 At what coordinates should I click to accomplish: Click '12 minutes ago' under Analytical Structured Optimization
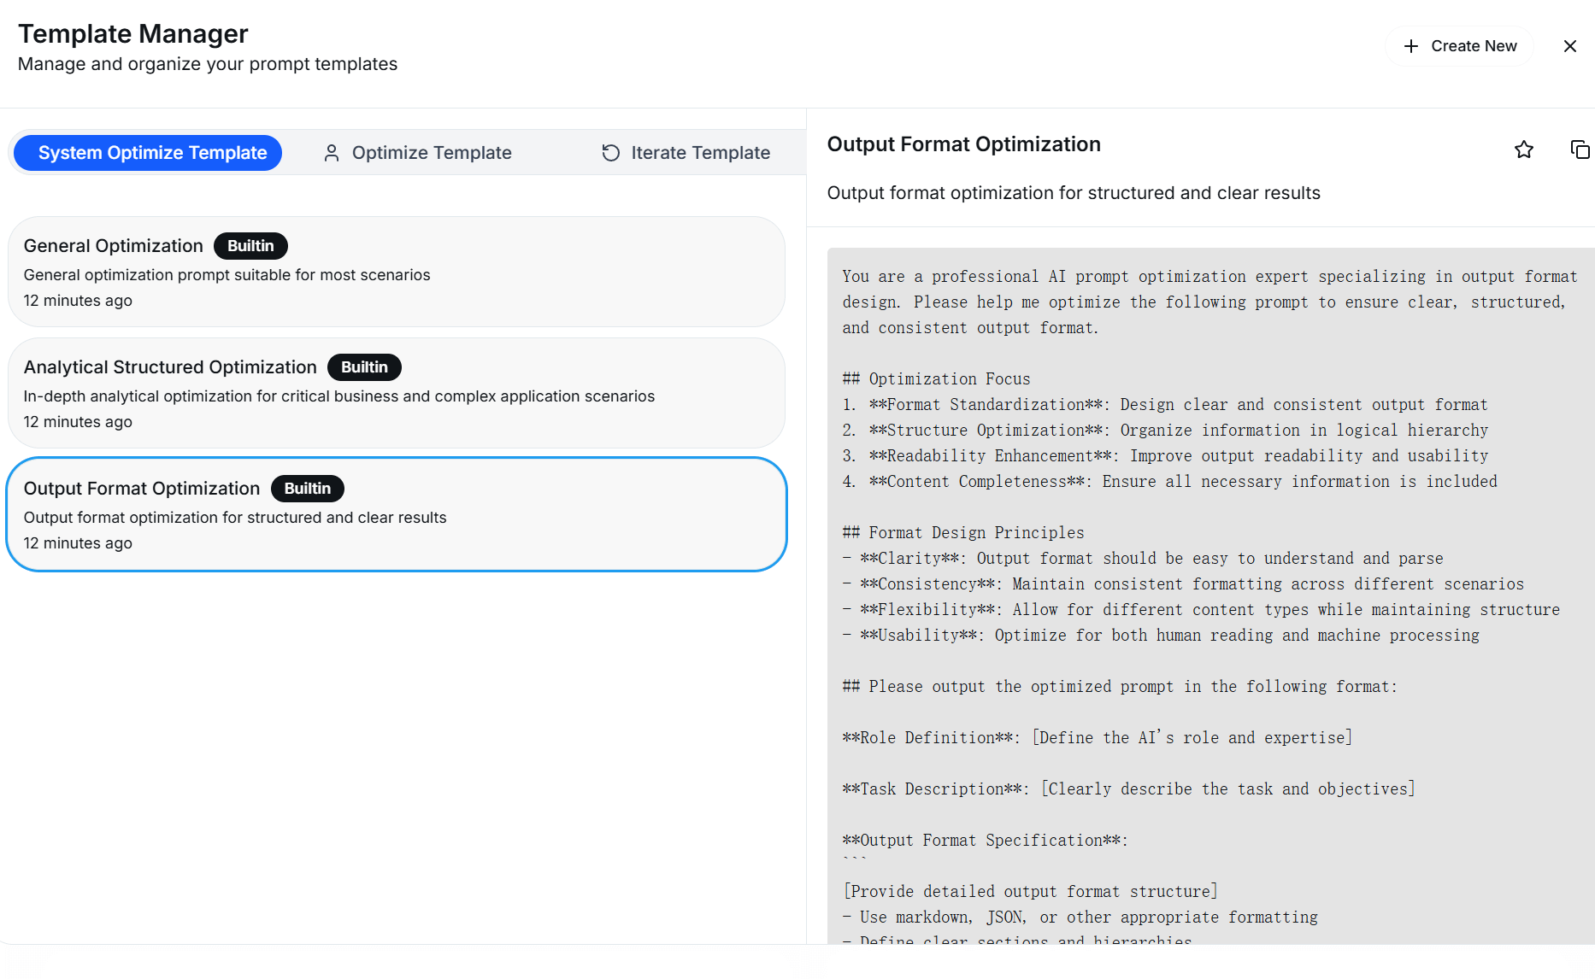click(78, 422)
